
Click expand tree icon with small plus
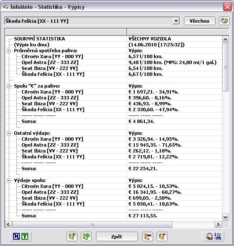(72, 236)
